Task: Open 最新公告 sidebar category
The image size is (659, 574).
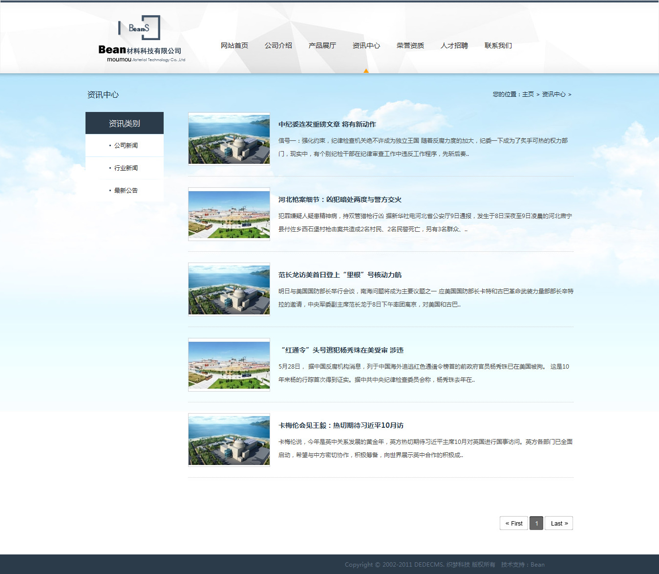Action: pos(126,190)
